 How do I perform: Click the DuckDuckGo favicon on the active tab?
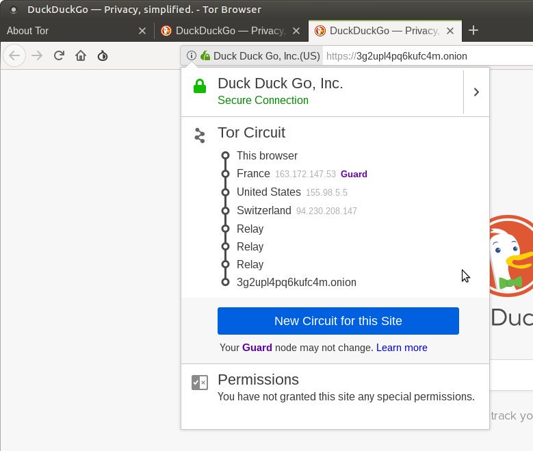tap(320, 31)
